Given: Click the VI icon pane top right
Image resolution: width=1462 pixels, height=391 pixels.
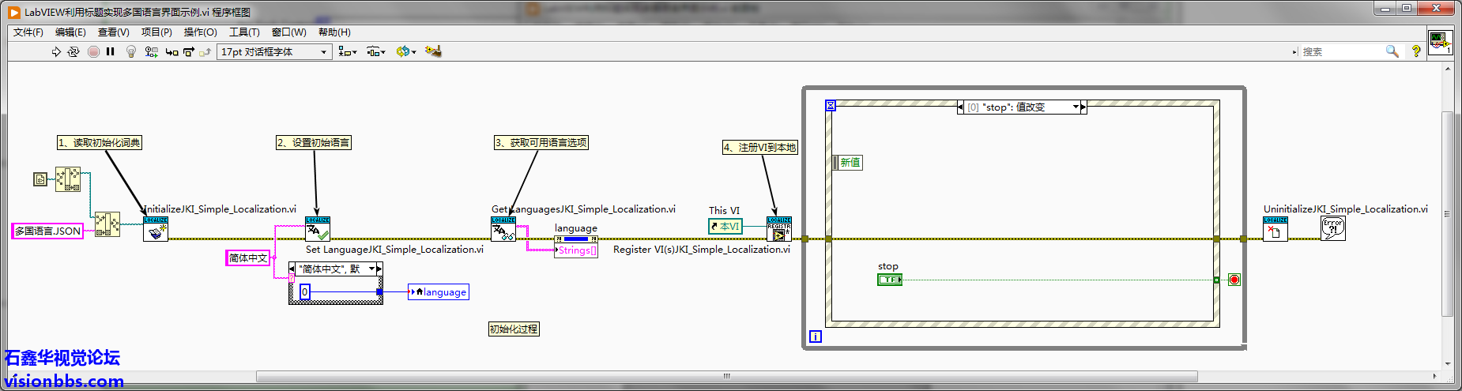Looking at the screenshot, I should [1439, 42].
